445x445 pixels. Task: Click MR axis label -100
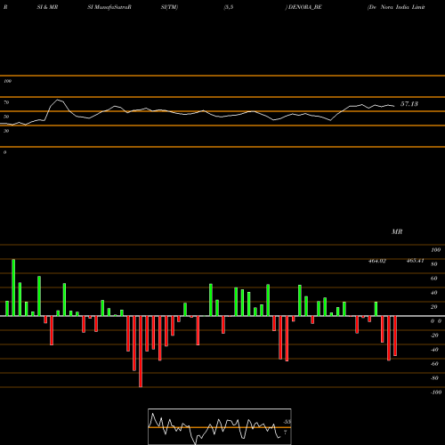coord(435,392)
